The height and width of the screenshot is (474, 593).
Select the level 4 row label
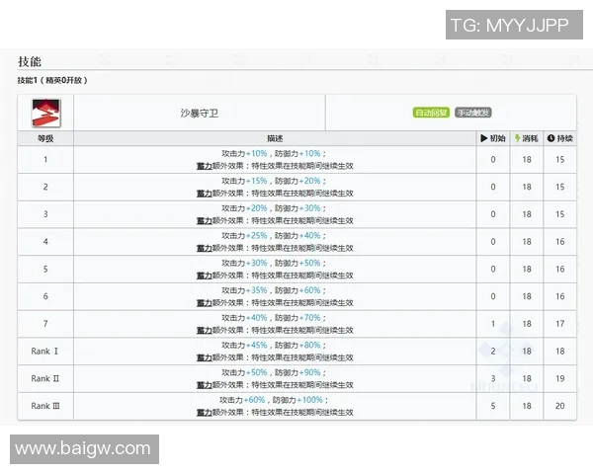click(x=44, y=241)
